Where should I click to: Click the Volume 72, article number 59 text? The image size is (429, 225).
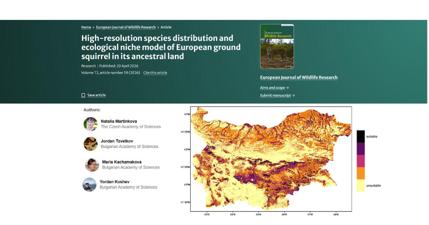point(110,73)
